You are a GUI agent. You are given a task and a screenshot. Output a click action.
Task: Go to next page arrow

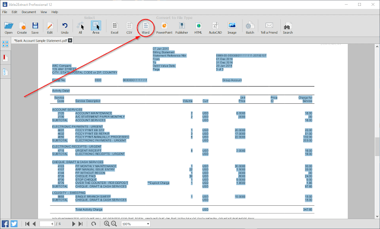pos(74,224)
